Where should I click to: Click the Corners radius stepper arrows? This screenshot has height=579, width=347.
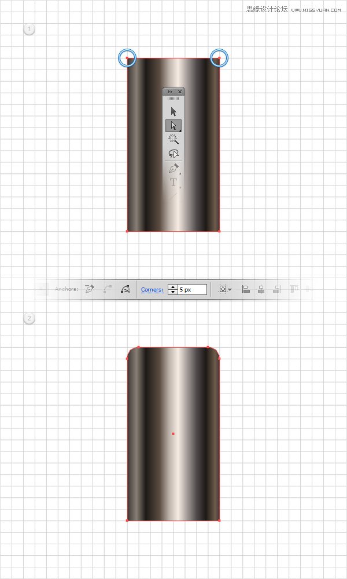[172, 290]
